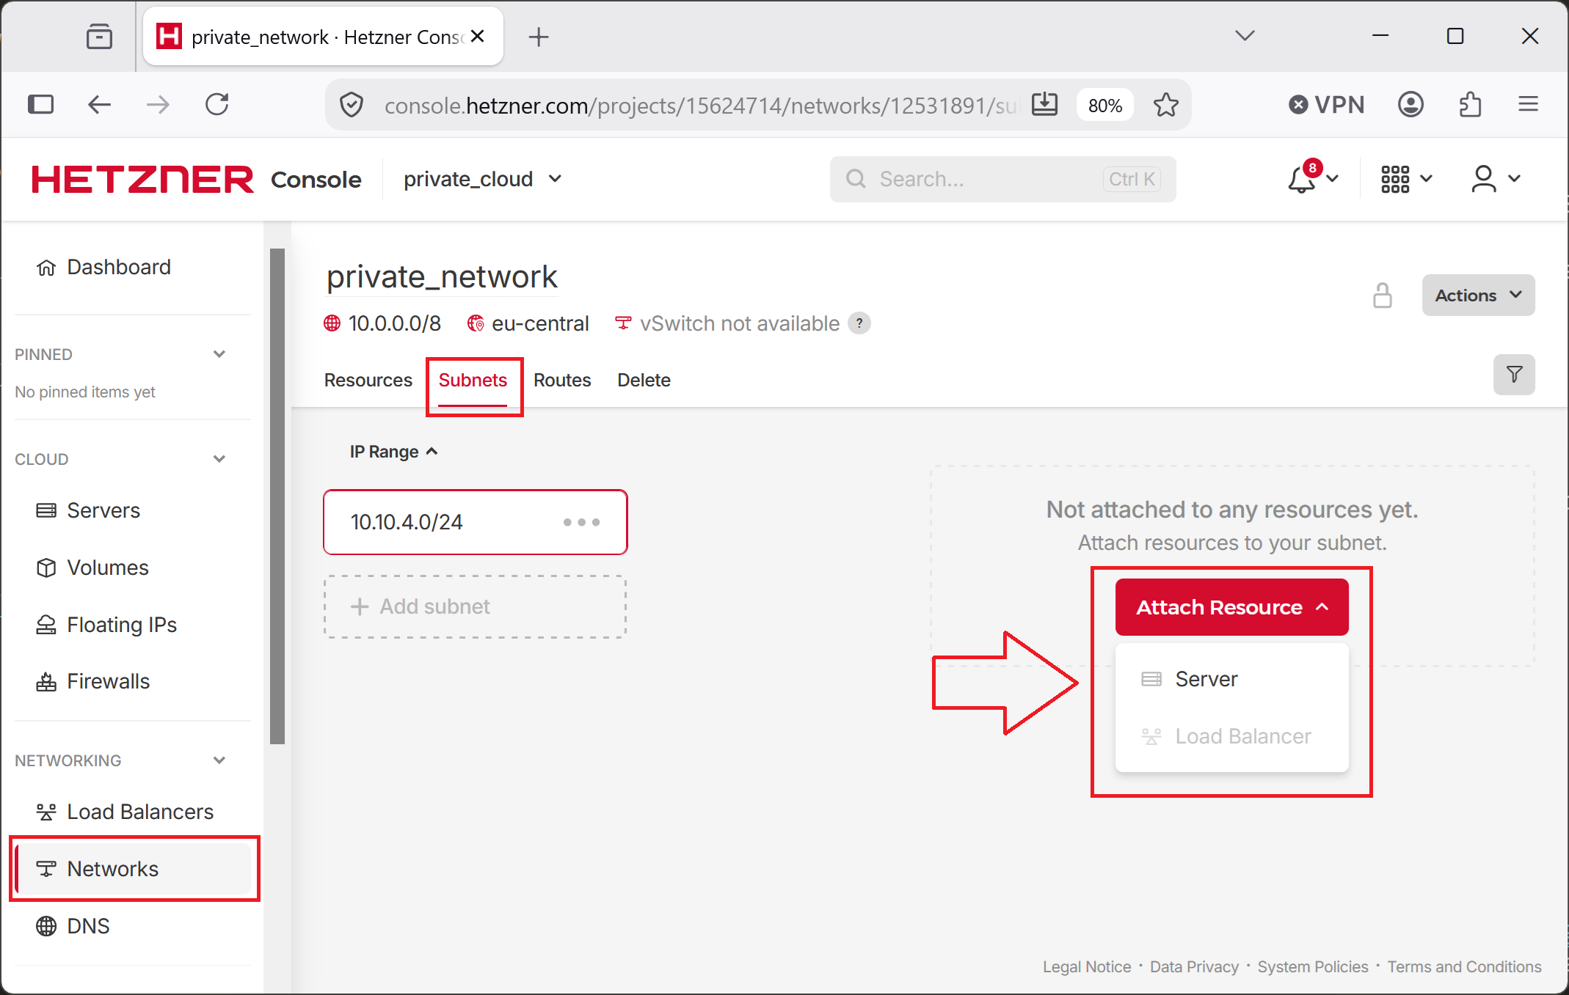Choose Server from the attach menu
1569x995 pixels.
pyautogui.click(x=1231, y=679)
